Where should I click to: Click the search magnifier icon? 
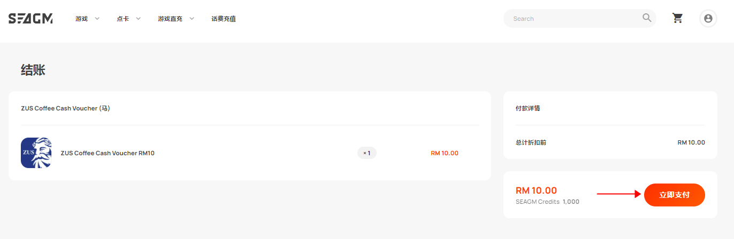click(647, 18)
